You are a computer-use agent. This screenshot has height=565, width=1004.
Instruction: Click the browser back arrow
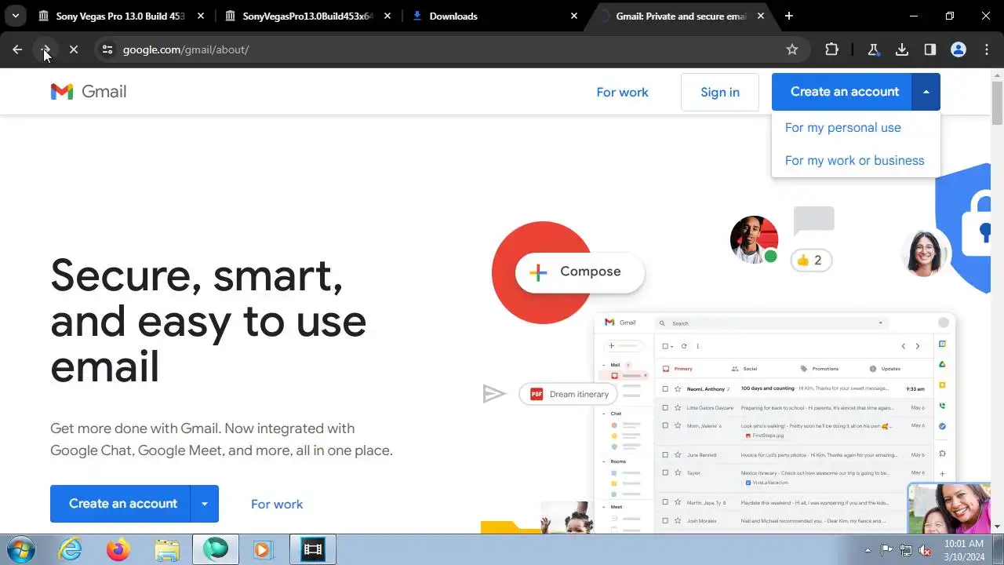(x=17, y=49)
